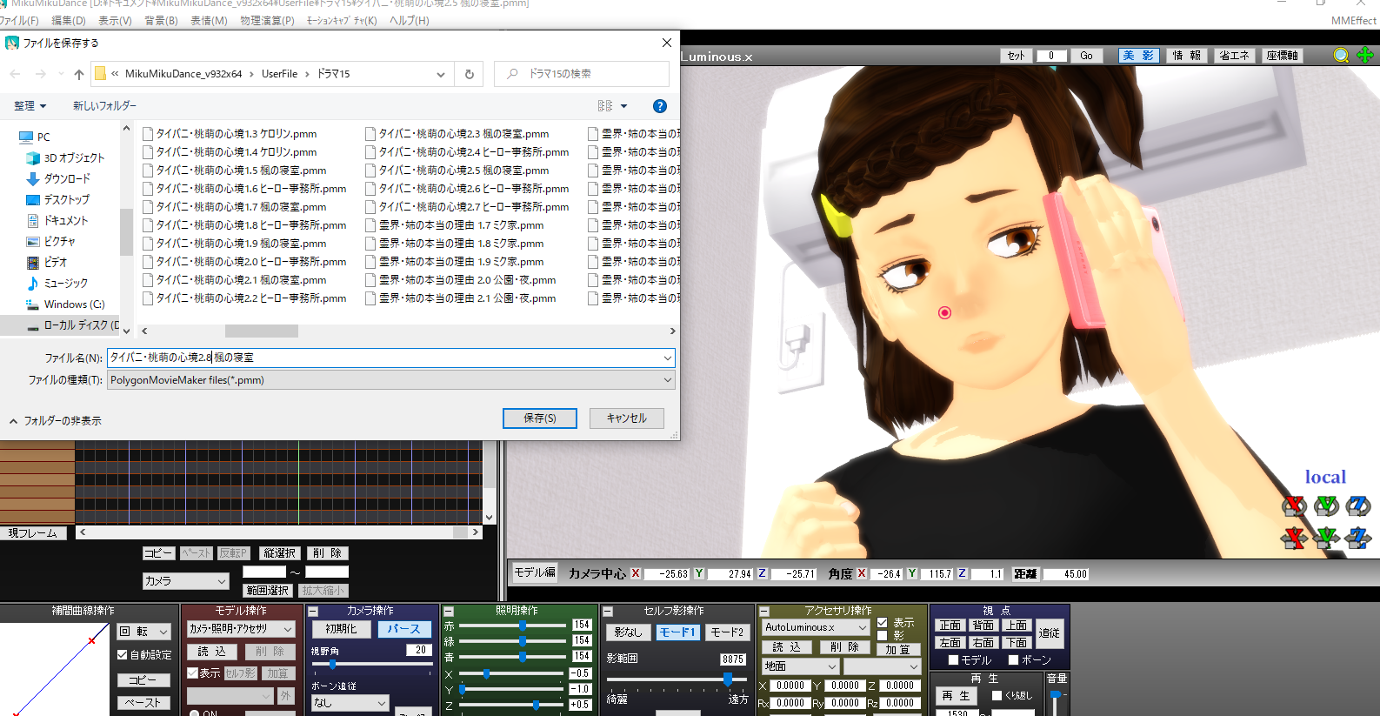Collapse the セルフ影操作 panel with minus icon

click(609, 612)
